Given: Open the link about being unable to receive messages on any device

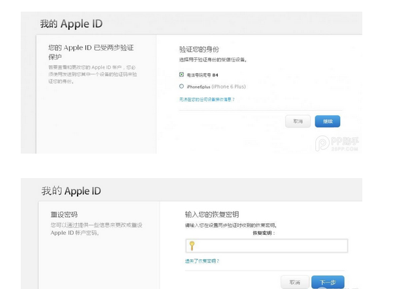Looking at the screenshot, I should coord(207,99).
